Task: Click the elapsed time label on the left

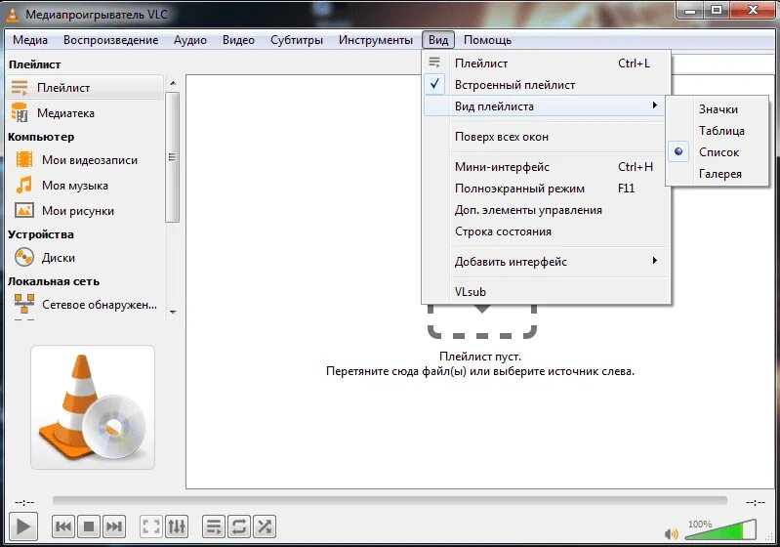Action: (x=24, y=503)
